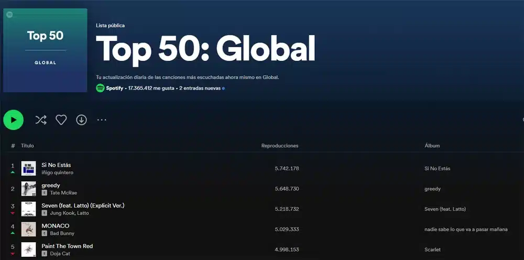Click play count 5.648.730

[287, 189]
